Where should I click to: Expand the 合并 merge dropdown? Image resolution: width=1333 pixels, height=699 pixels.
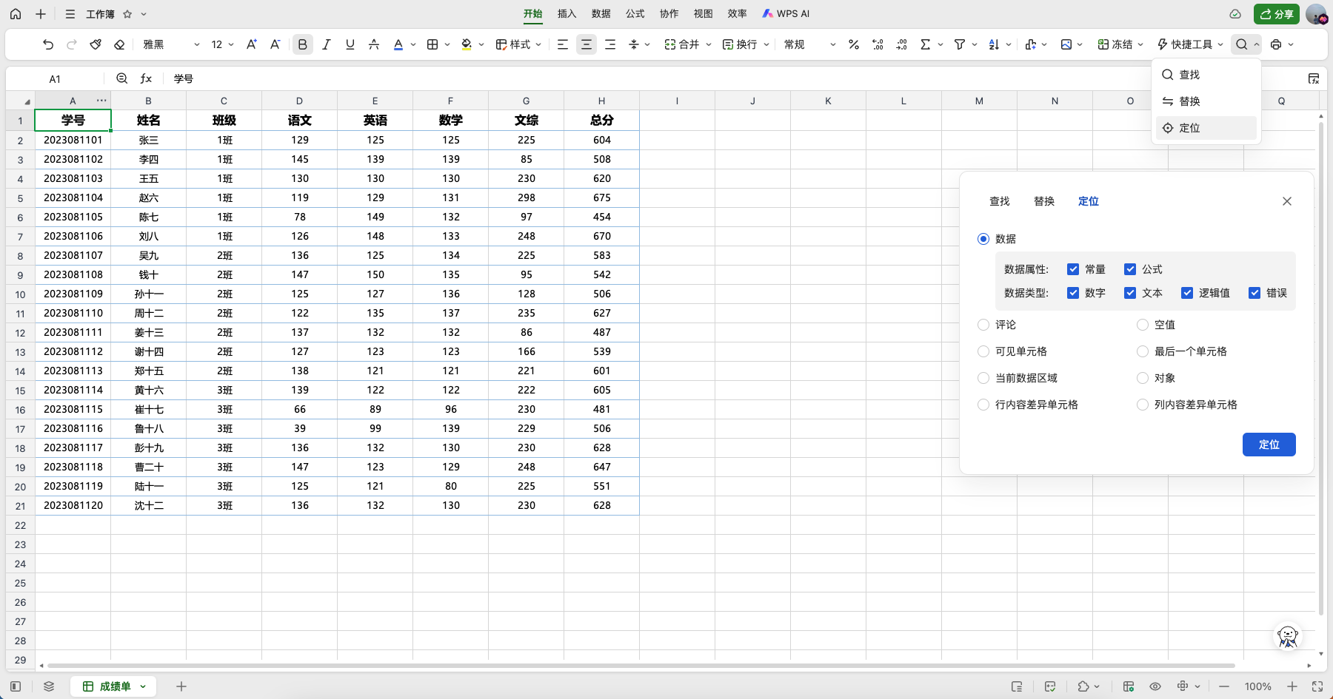point(709,44)
